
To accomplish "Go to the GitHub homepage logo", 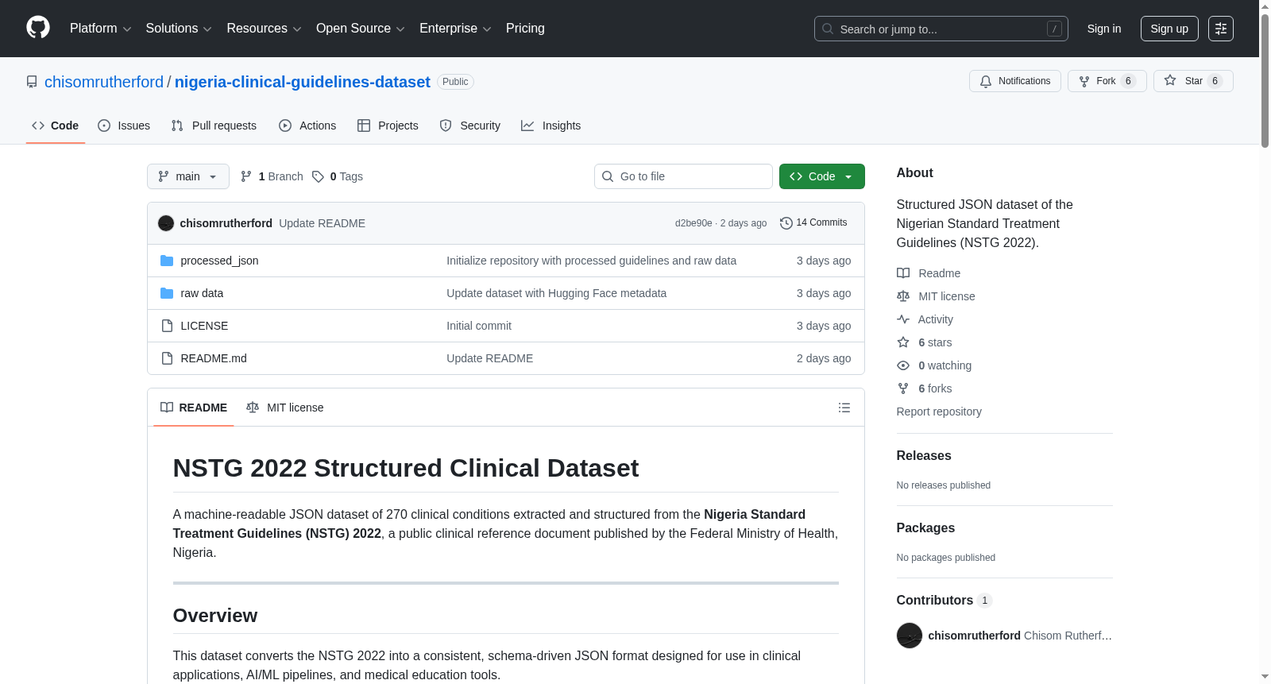I will 38,28.
